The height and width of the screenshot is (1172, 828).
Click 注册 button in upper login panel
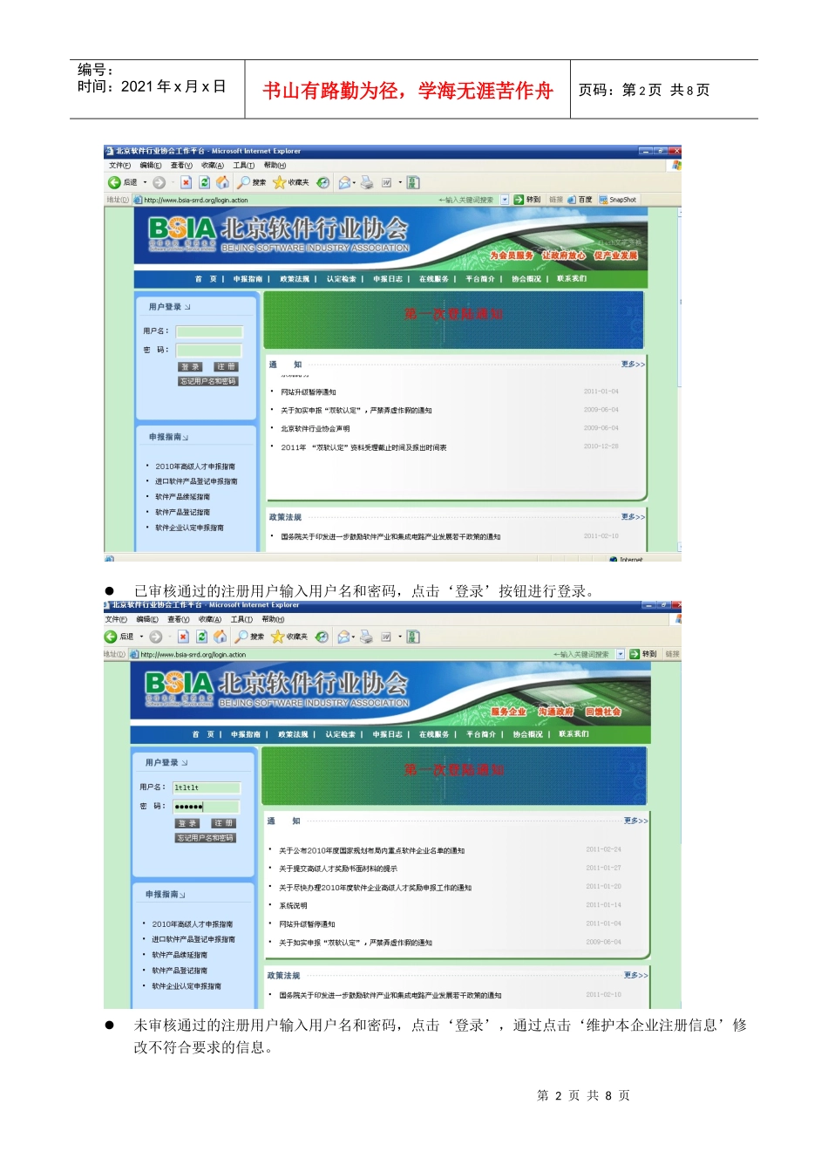(x=226, y=367)
